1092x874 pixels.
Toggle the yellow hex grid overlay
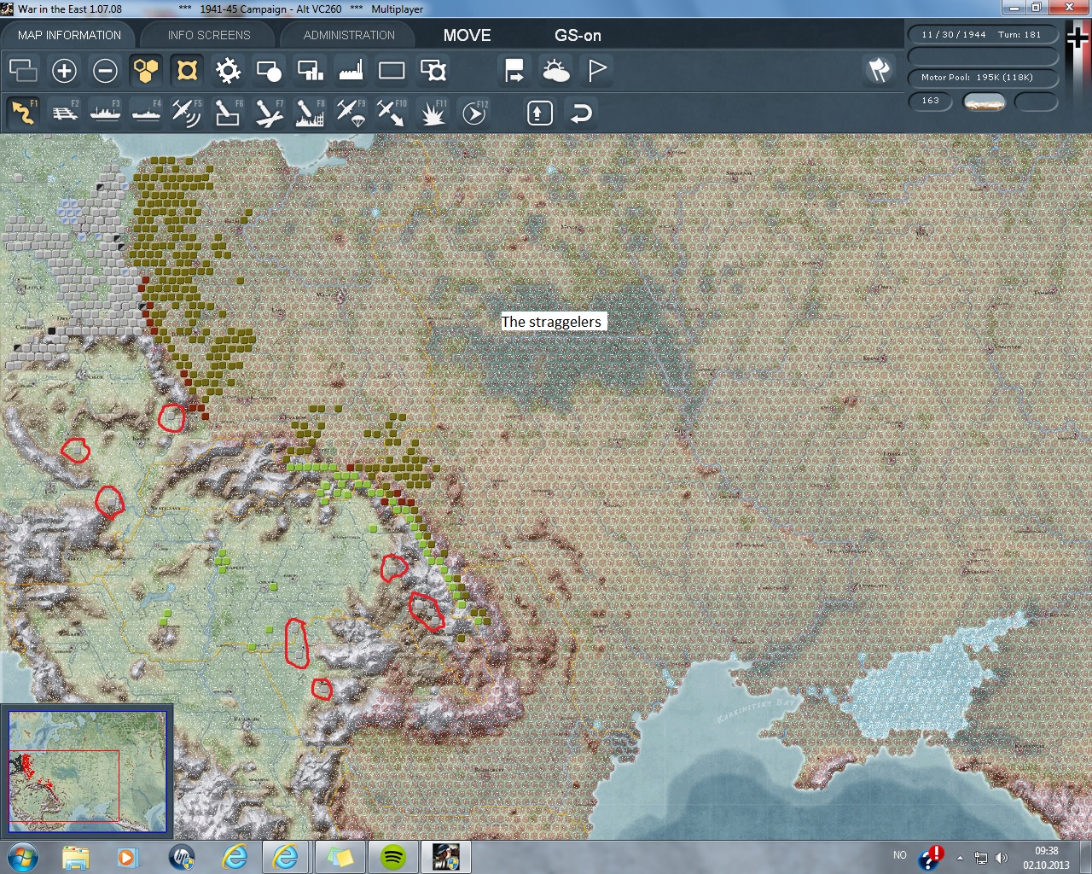[146, 71]
